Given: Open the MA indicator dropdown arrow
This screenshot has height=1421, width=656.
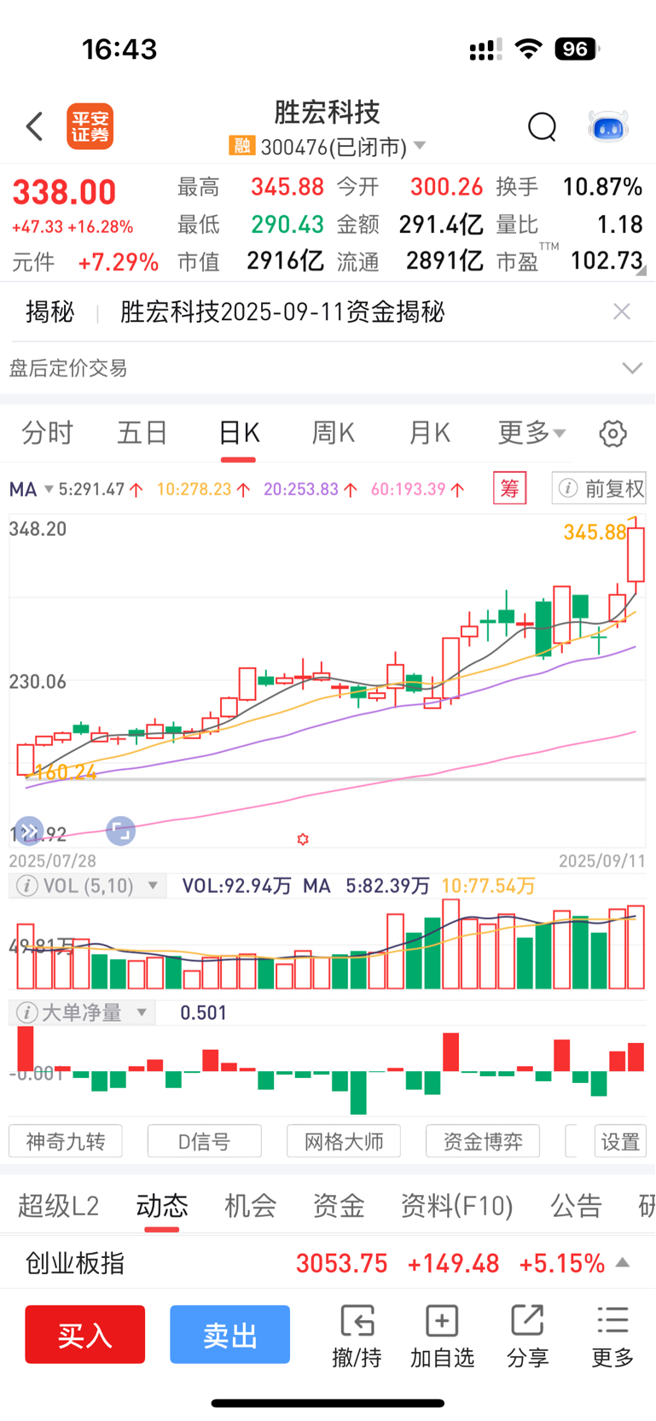Looking at the screenshot, I should click(49, 490).
